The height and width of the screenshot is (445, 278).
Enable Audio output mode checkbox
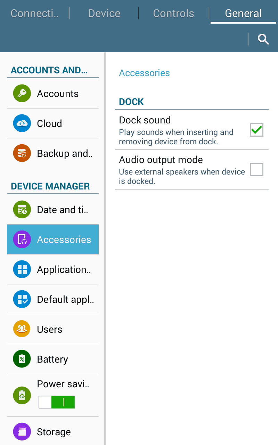tap(256, 170)
